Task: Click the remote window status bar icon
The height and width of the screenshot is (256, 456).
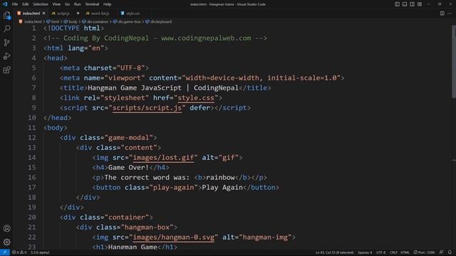Action: [5, 252]
